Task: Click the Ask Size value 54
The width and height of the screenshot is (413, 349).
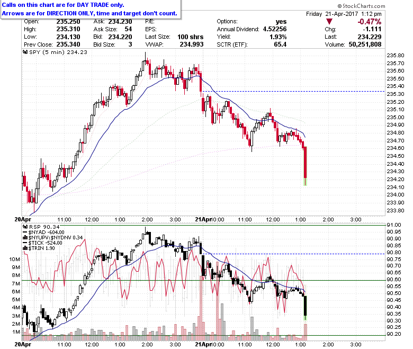Action: (128, 29)
